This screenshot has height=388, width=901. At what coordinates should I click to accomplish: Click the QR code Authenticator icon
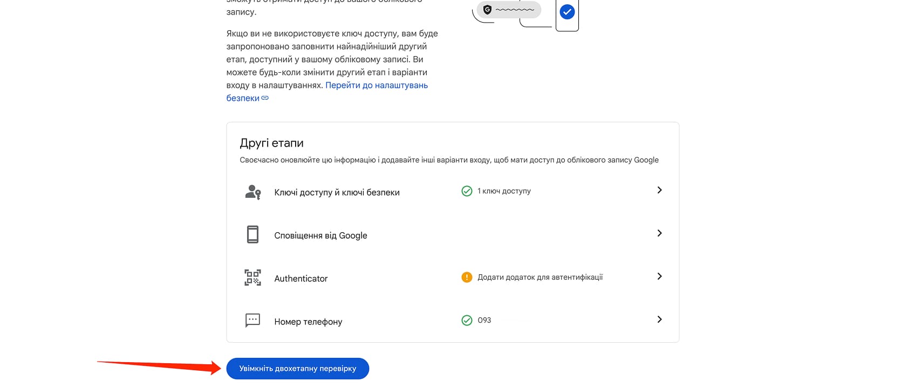[252, 278]
